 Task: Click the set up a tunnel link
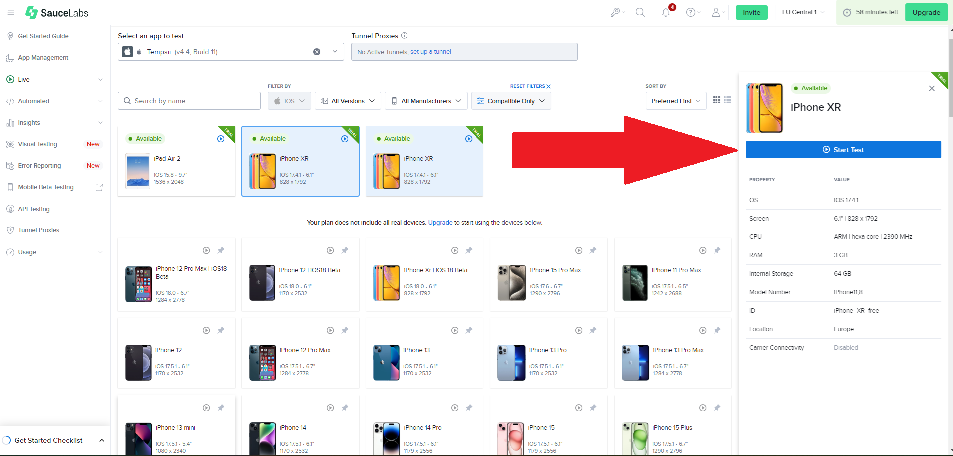[x=431, y=52]
